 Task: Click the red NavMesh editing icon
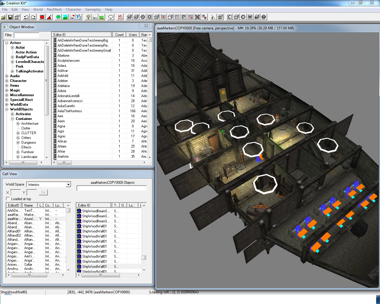click(120, 17)
